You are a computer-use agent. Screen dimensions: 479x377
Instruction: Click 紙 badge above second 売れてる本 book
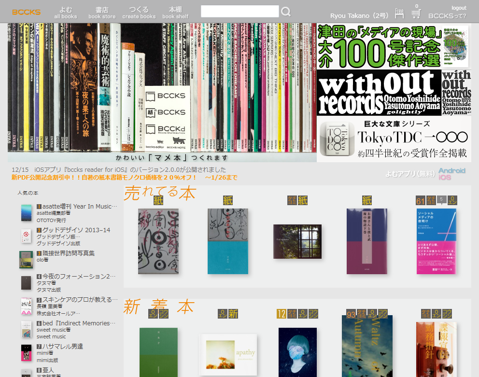(x=228, y=200)
